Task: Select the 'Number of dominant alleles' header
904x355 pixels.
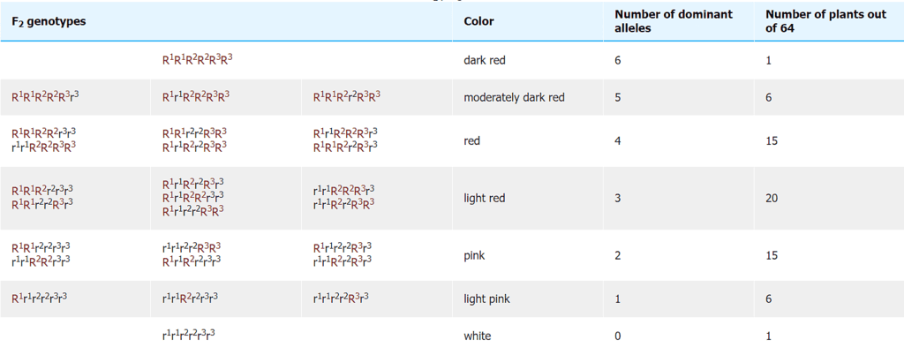Action: (x=674, y=21)
